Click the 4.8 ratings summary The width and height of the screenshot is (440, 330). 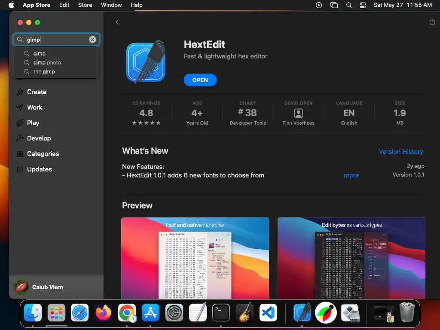click(146, 113)
